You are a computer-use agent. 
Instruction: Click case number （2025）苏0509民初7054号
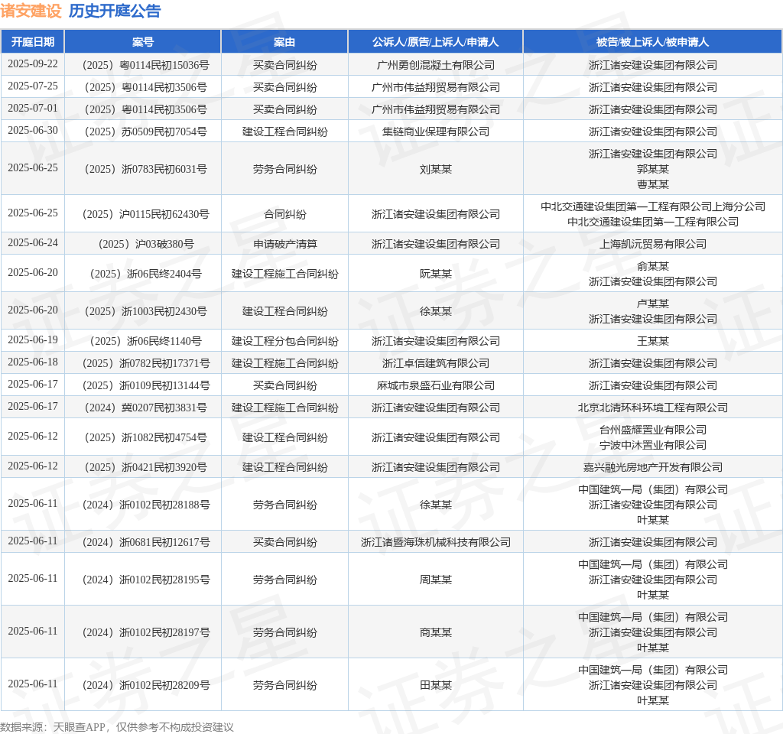143,132
